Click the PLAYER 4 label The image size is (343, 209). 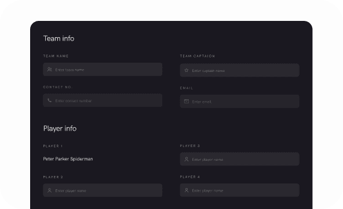point(190,177)
